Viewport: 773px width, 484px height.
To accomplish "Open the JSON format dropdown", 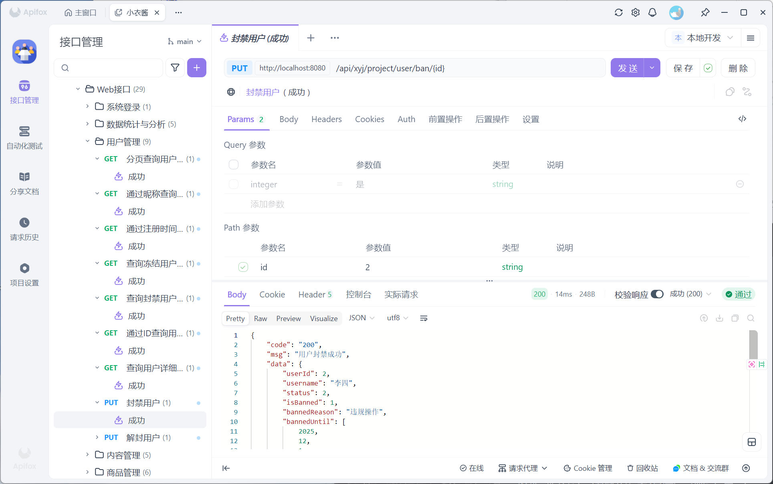I will click(361, 318).
